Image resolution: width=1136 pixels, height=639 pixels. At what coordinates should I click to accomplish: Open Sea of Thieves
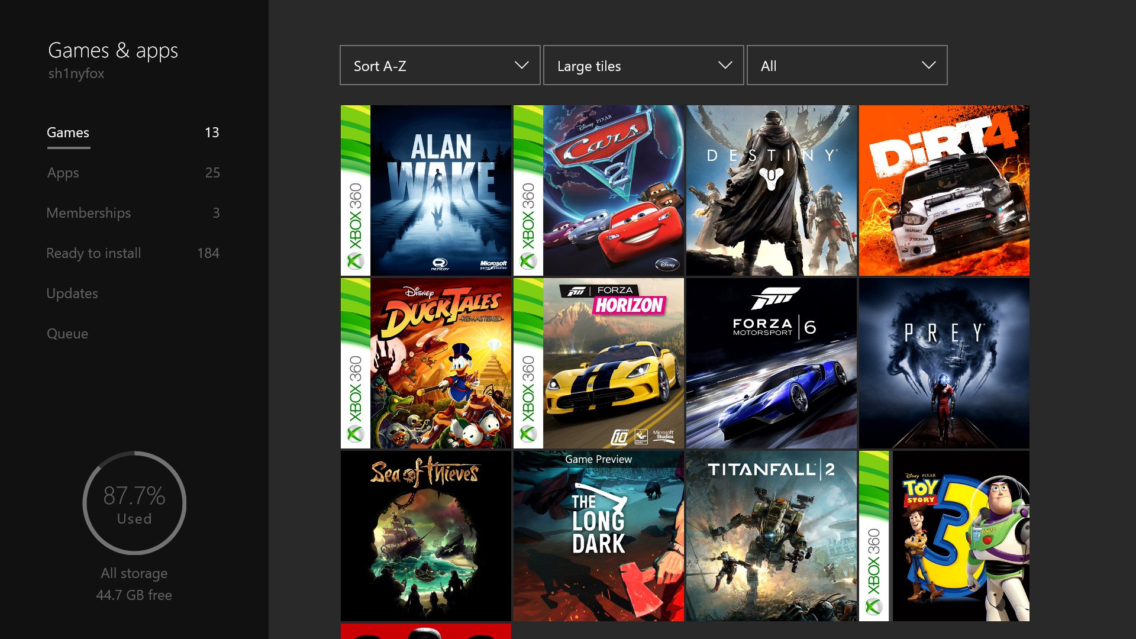click(x=425, y=535)
